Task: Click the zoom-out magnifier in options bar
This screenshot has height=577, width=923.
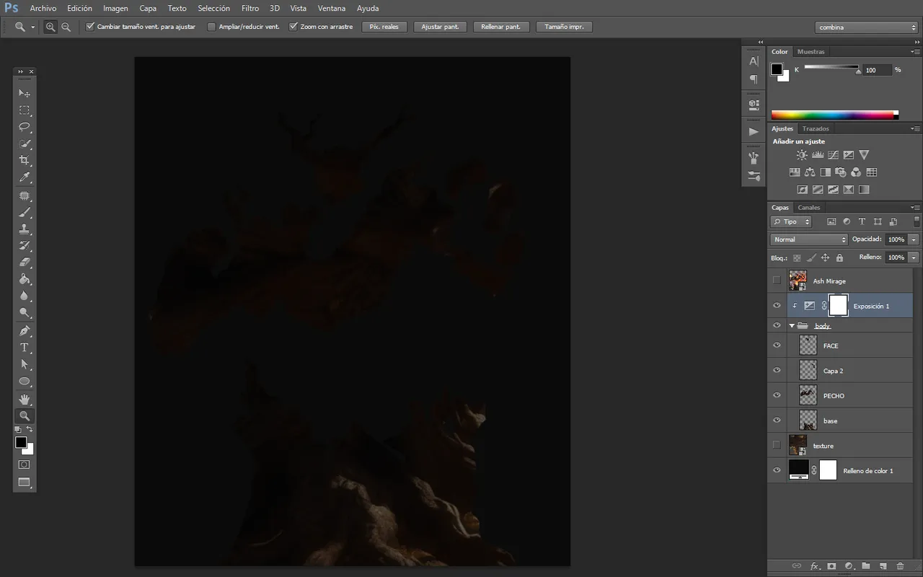Action: [x=66, y=27]
